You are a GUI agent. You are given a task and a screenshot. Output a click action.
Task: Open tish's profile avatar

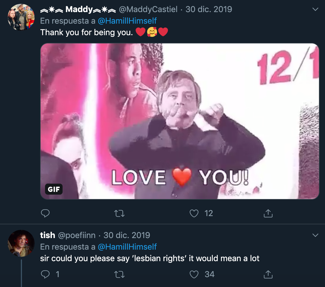pyautogui.click(x=21, y=243)
